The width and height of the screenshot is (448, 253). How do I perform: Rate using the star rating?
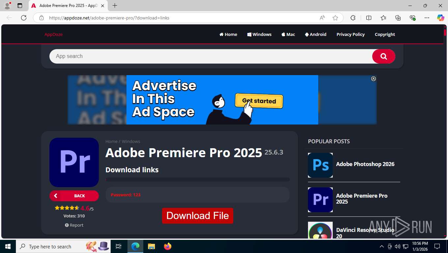tap(67, 208)
